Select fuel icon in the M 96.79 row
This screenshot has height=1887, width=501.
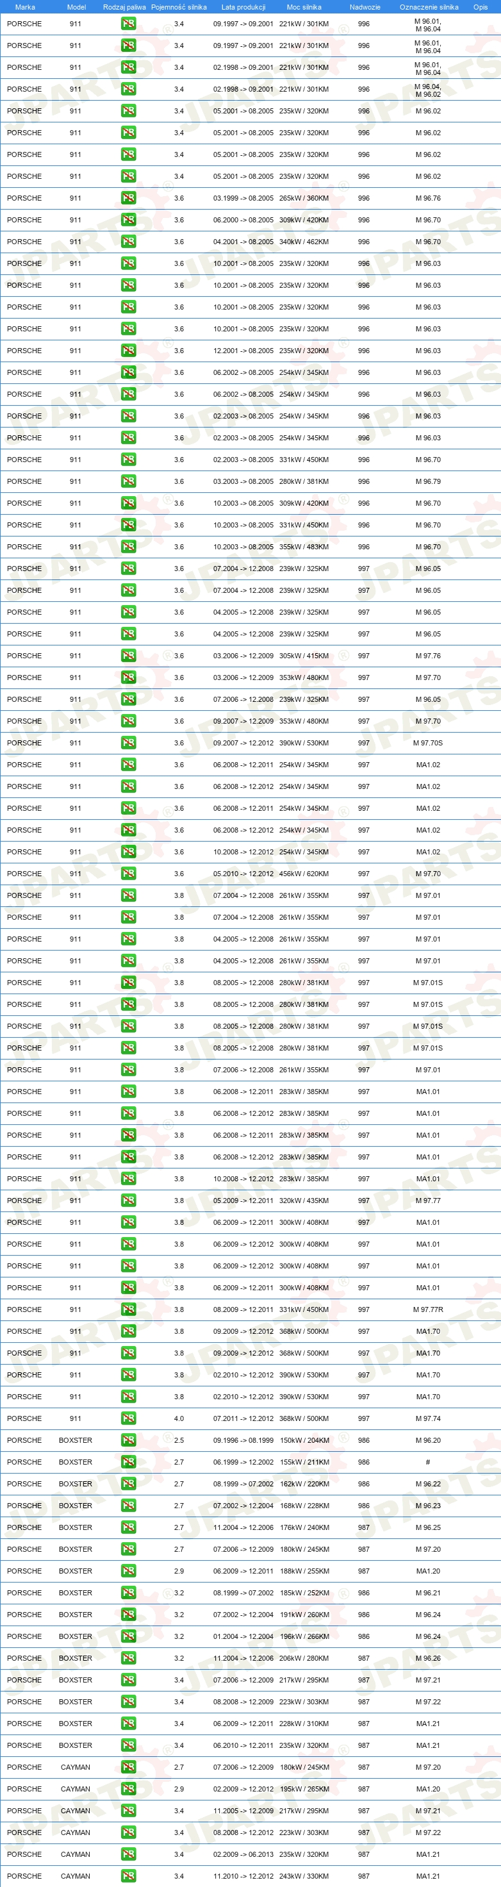coord(128,481)
